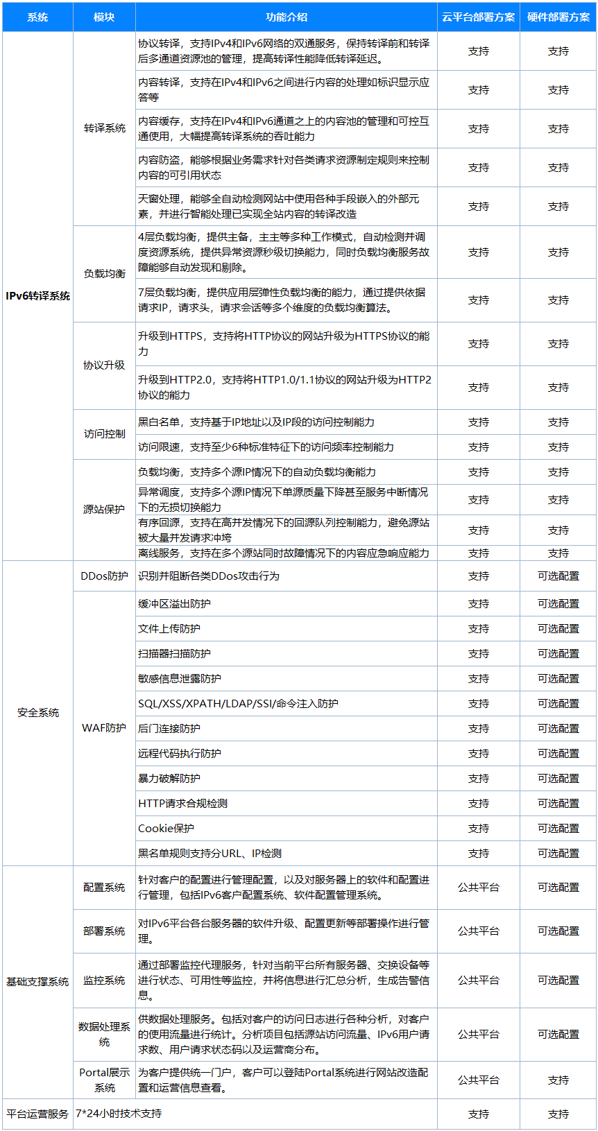Select the DDos防护 module cell

[x=104, y=576]
